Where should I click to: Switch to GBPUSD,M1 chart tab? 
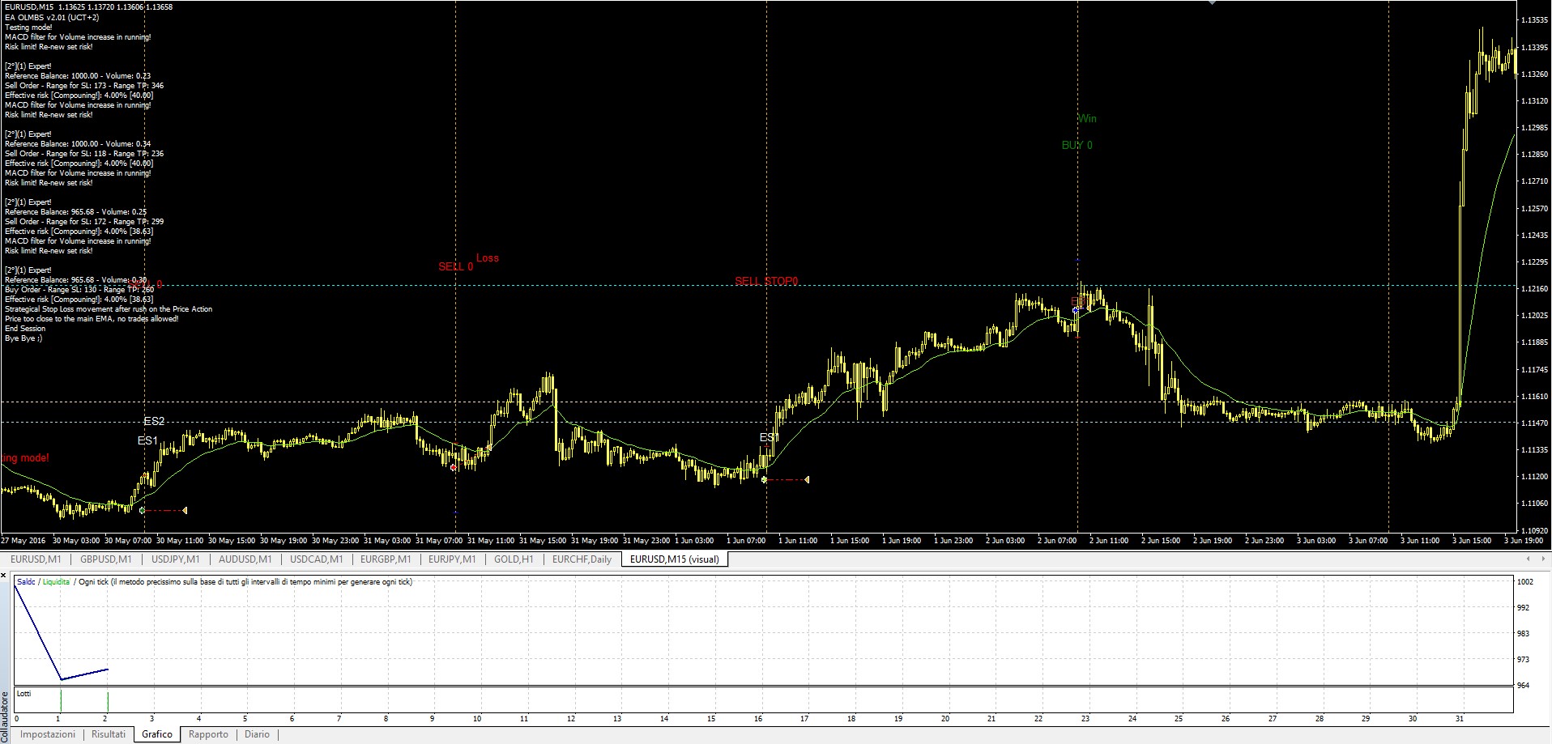105,559
